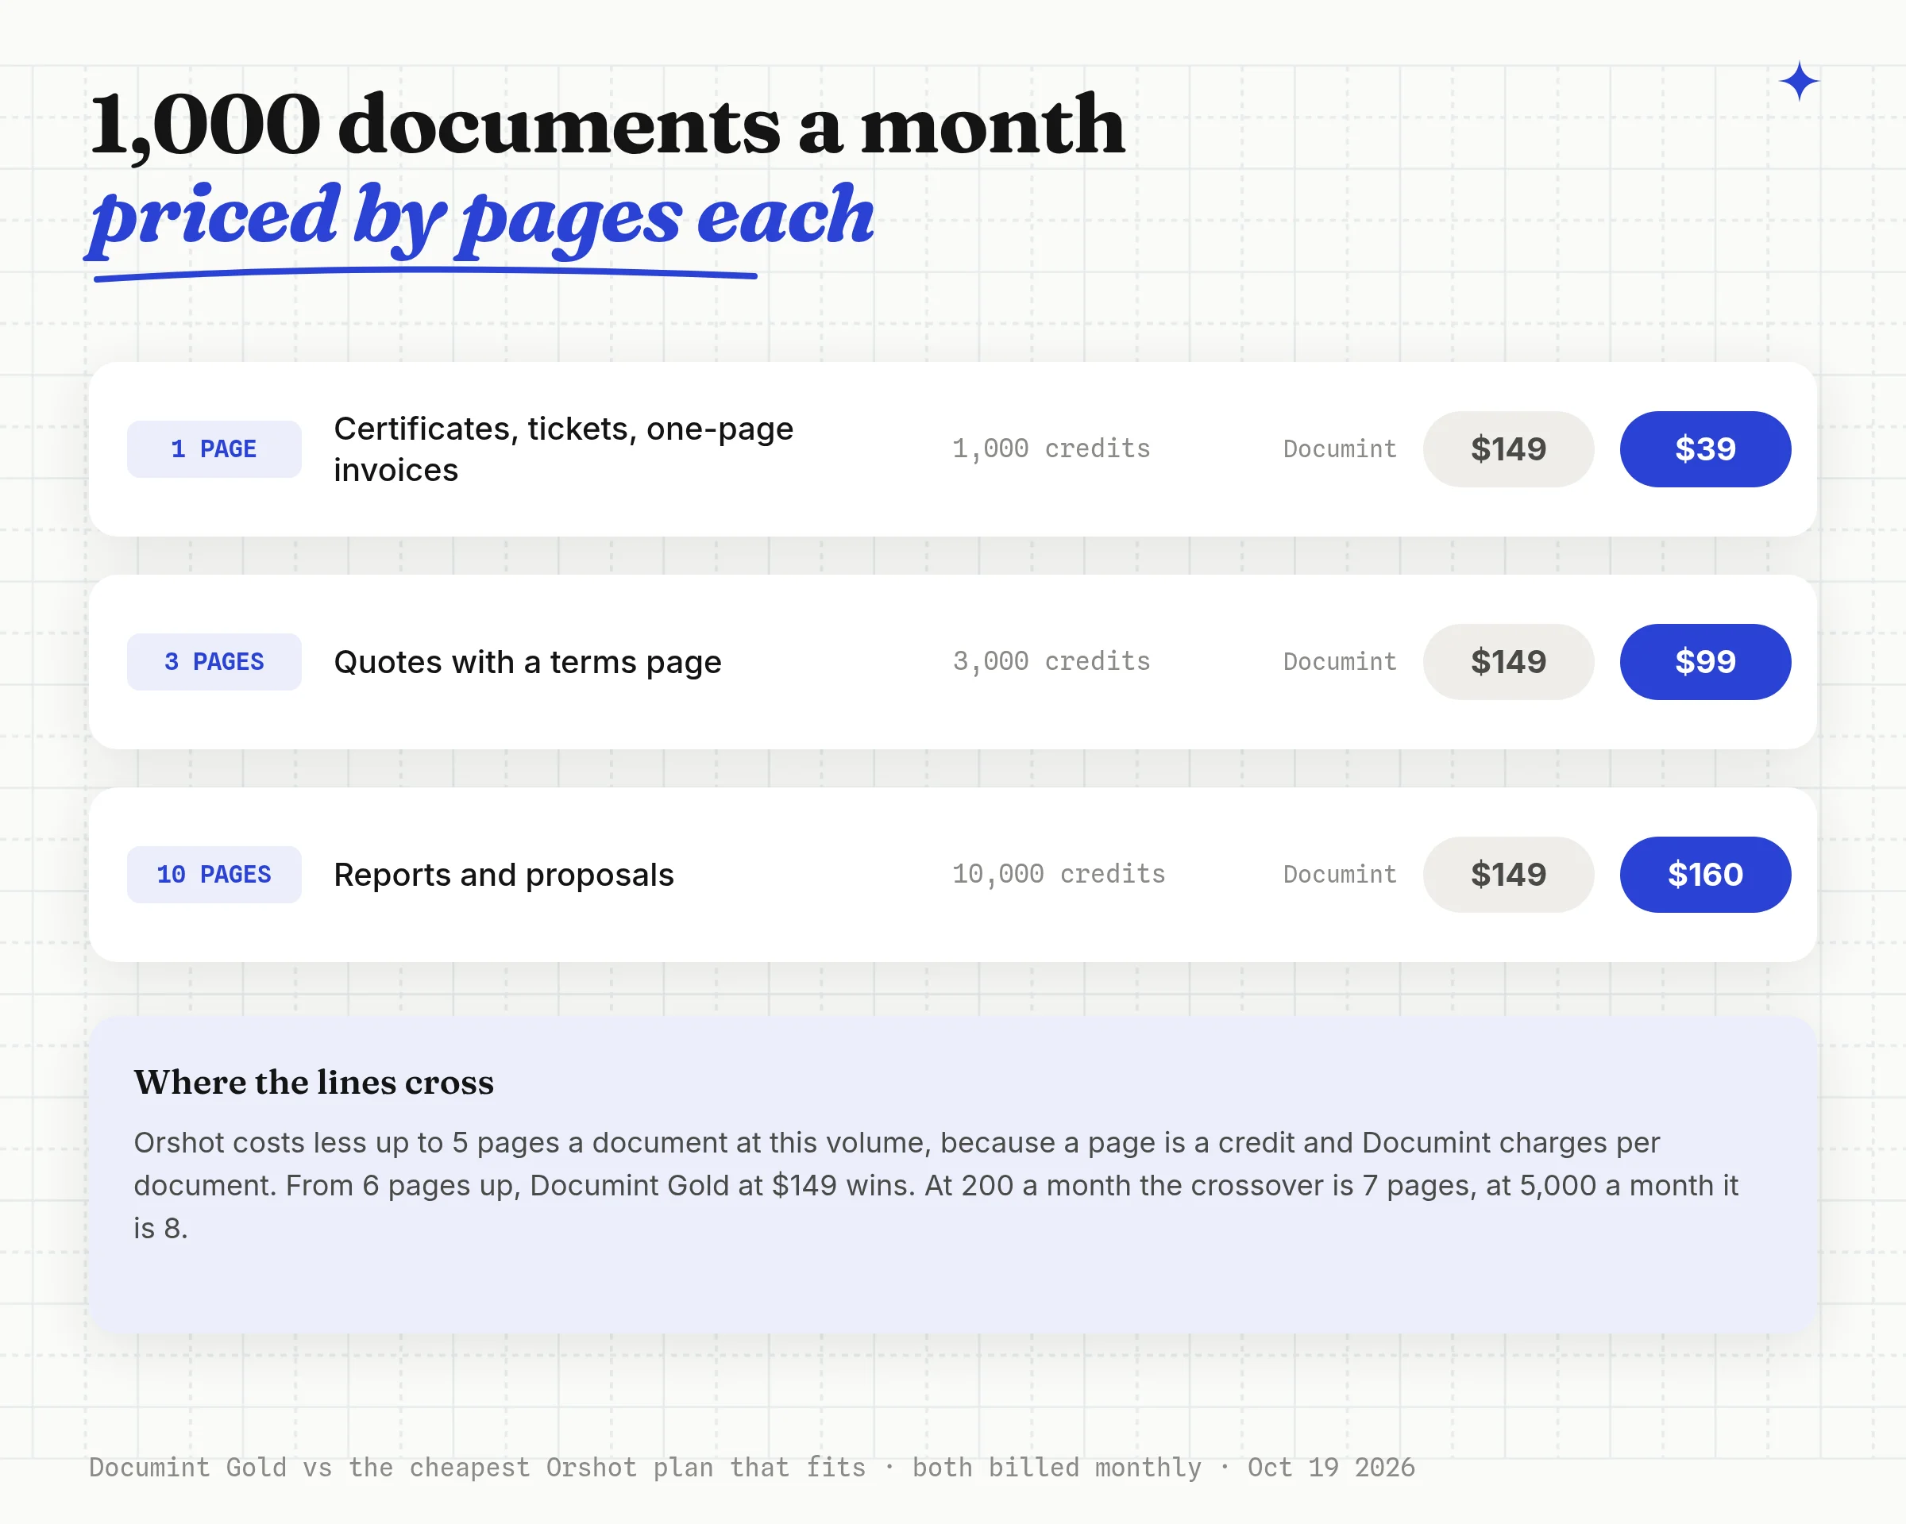Click the Documint label in the 3 PAGES row
The height and width of the screenshot is (1524, 1906).
tap(1341, 662)
